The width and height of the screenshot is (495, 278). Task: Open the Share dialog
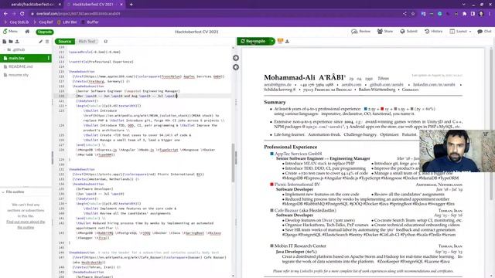pyautogui.click(x=385, y=32)
